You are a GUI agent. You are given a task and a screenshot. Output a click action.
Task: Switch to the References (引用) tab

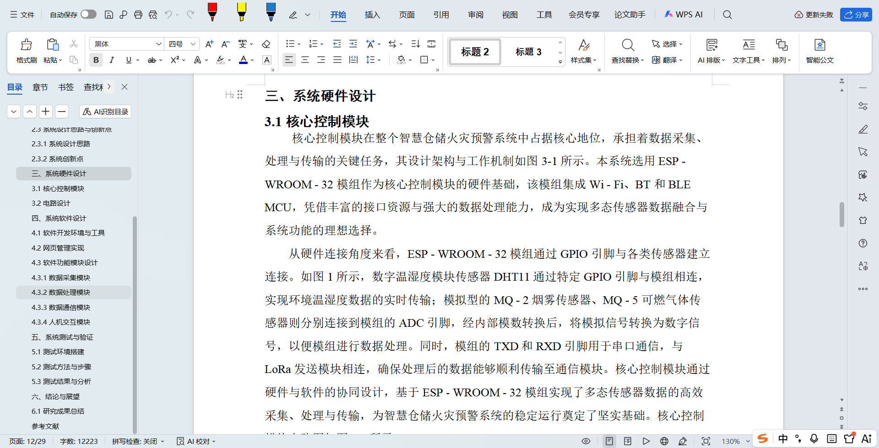point(441,15)
